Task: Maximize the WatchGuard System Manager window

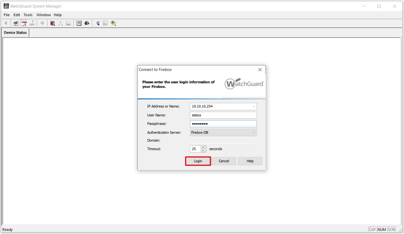Action: tap(379, 6)
